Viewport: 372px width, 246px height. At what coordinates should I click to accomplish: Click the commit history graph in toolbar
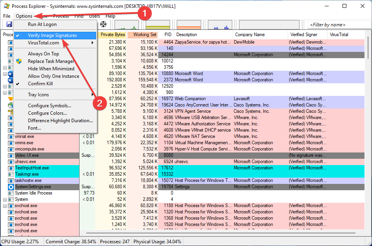point(158,25)
